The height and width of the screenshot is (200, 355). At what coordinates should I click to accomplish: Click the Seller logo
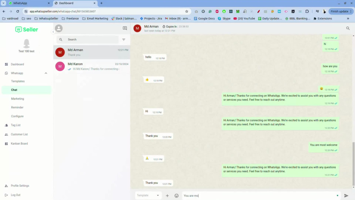click(x=27, y=29)
